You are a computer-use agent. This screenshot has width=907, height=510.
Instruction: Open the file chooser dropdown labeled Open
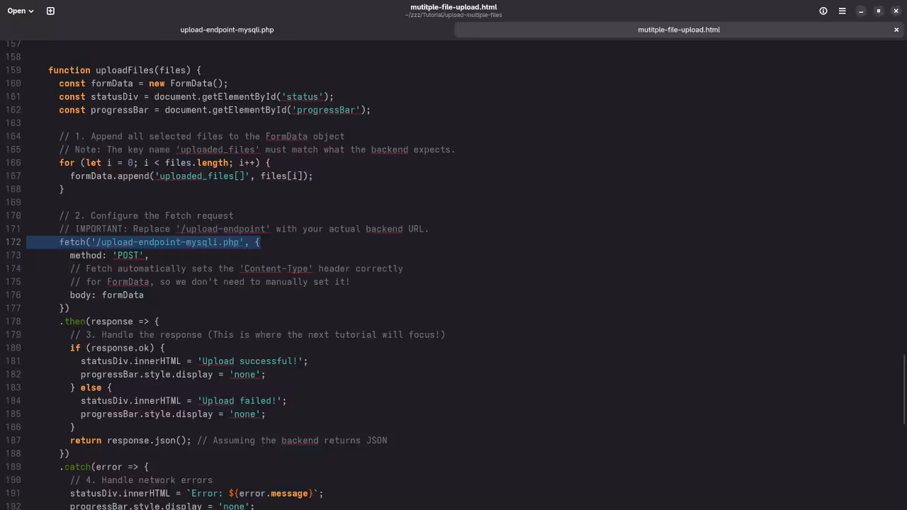(21, 11)
